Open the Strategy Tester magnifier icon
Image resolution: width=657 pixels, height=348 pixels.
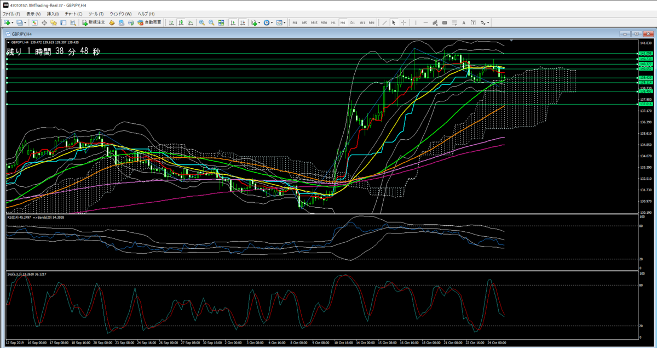coord(73,22)
